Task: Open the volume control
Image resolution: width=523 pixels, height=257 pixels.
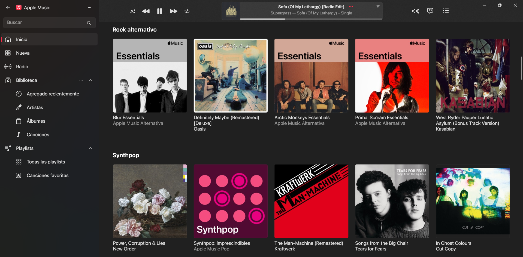Action: coord(416,11)
